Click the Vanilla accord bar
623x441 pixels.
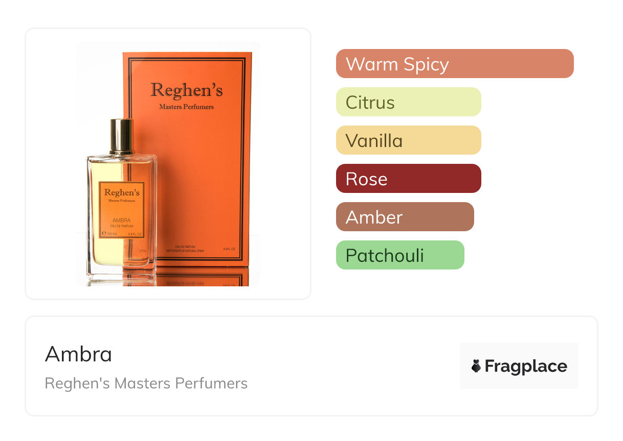coord(409,140)
